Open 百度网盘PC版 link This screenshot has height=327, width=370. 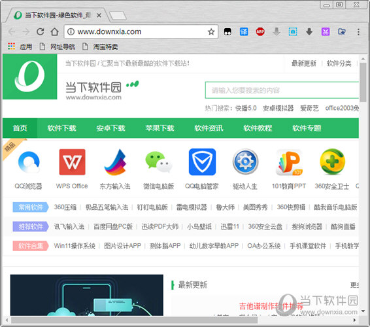tap(113, 226)
